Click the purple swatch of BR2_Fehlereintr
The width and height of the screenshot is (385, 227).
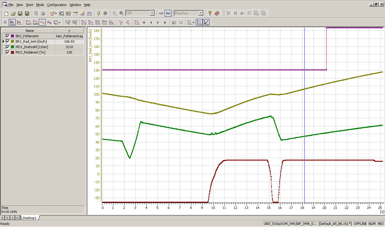(13, 36)
